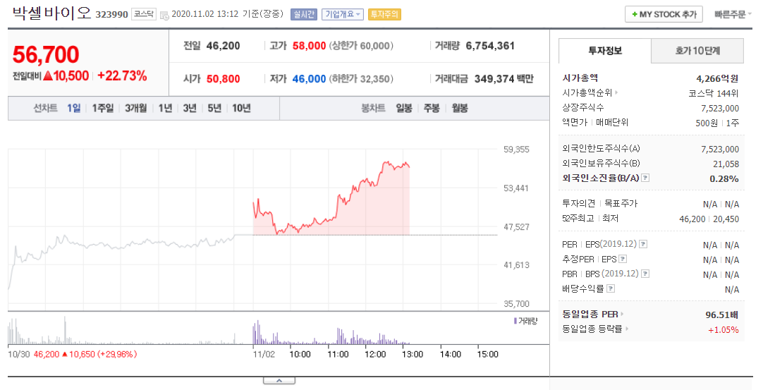This screenshot has width=763, height=390.
Task: Select the 3개월 line chart period
Action: (136, 108)
